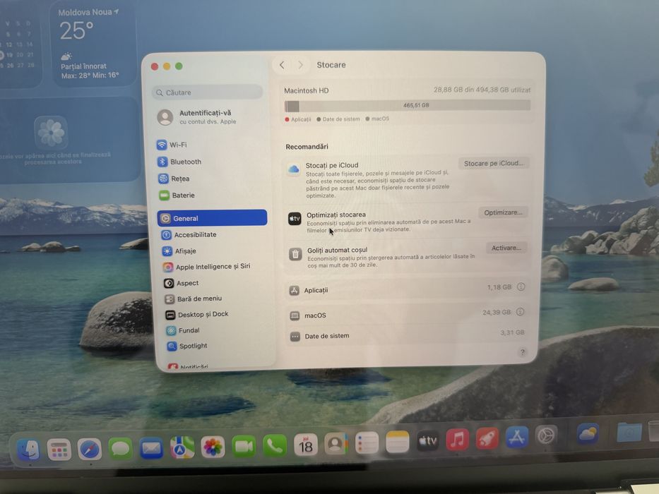Select Rețea in the sidebar
This screenshot has width=659, height=494.
click(174, 179)
